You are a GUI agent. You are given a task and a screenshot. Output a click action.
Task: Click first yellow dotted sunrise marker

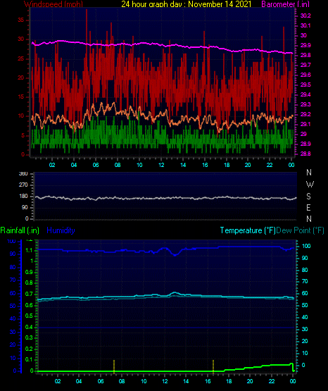[x=114, y=366]
